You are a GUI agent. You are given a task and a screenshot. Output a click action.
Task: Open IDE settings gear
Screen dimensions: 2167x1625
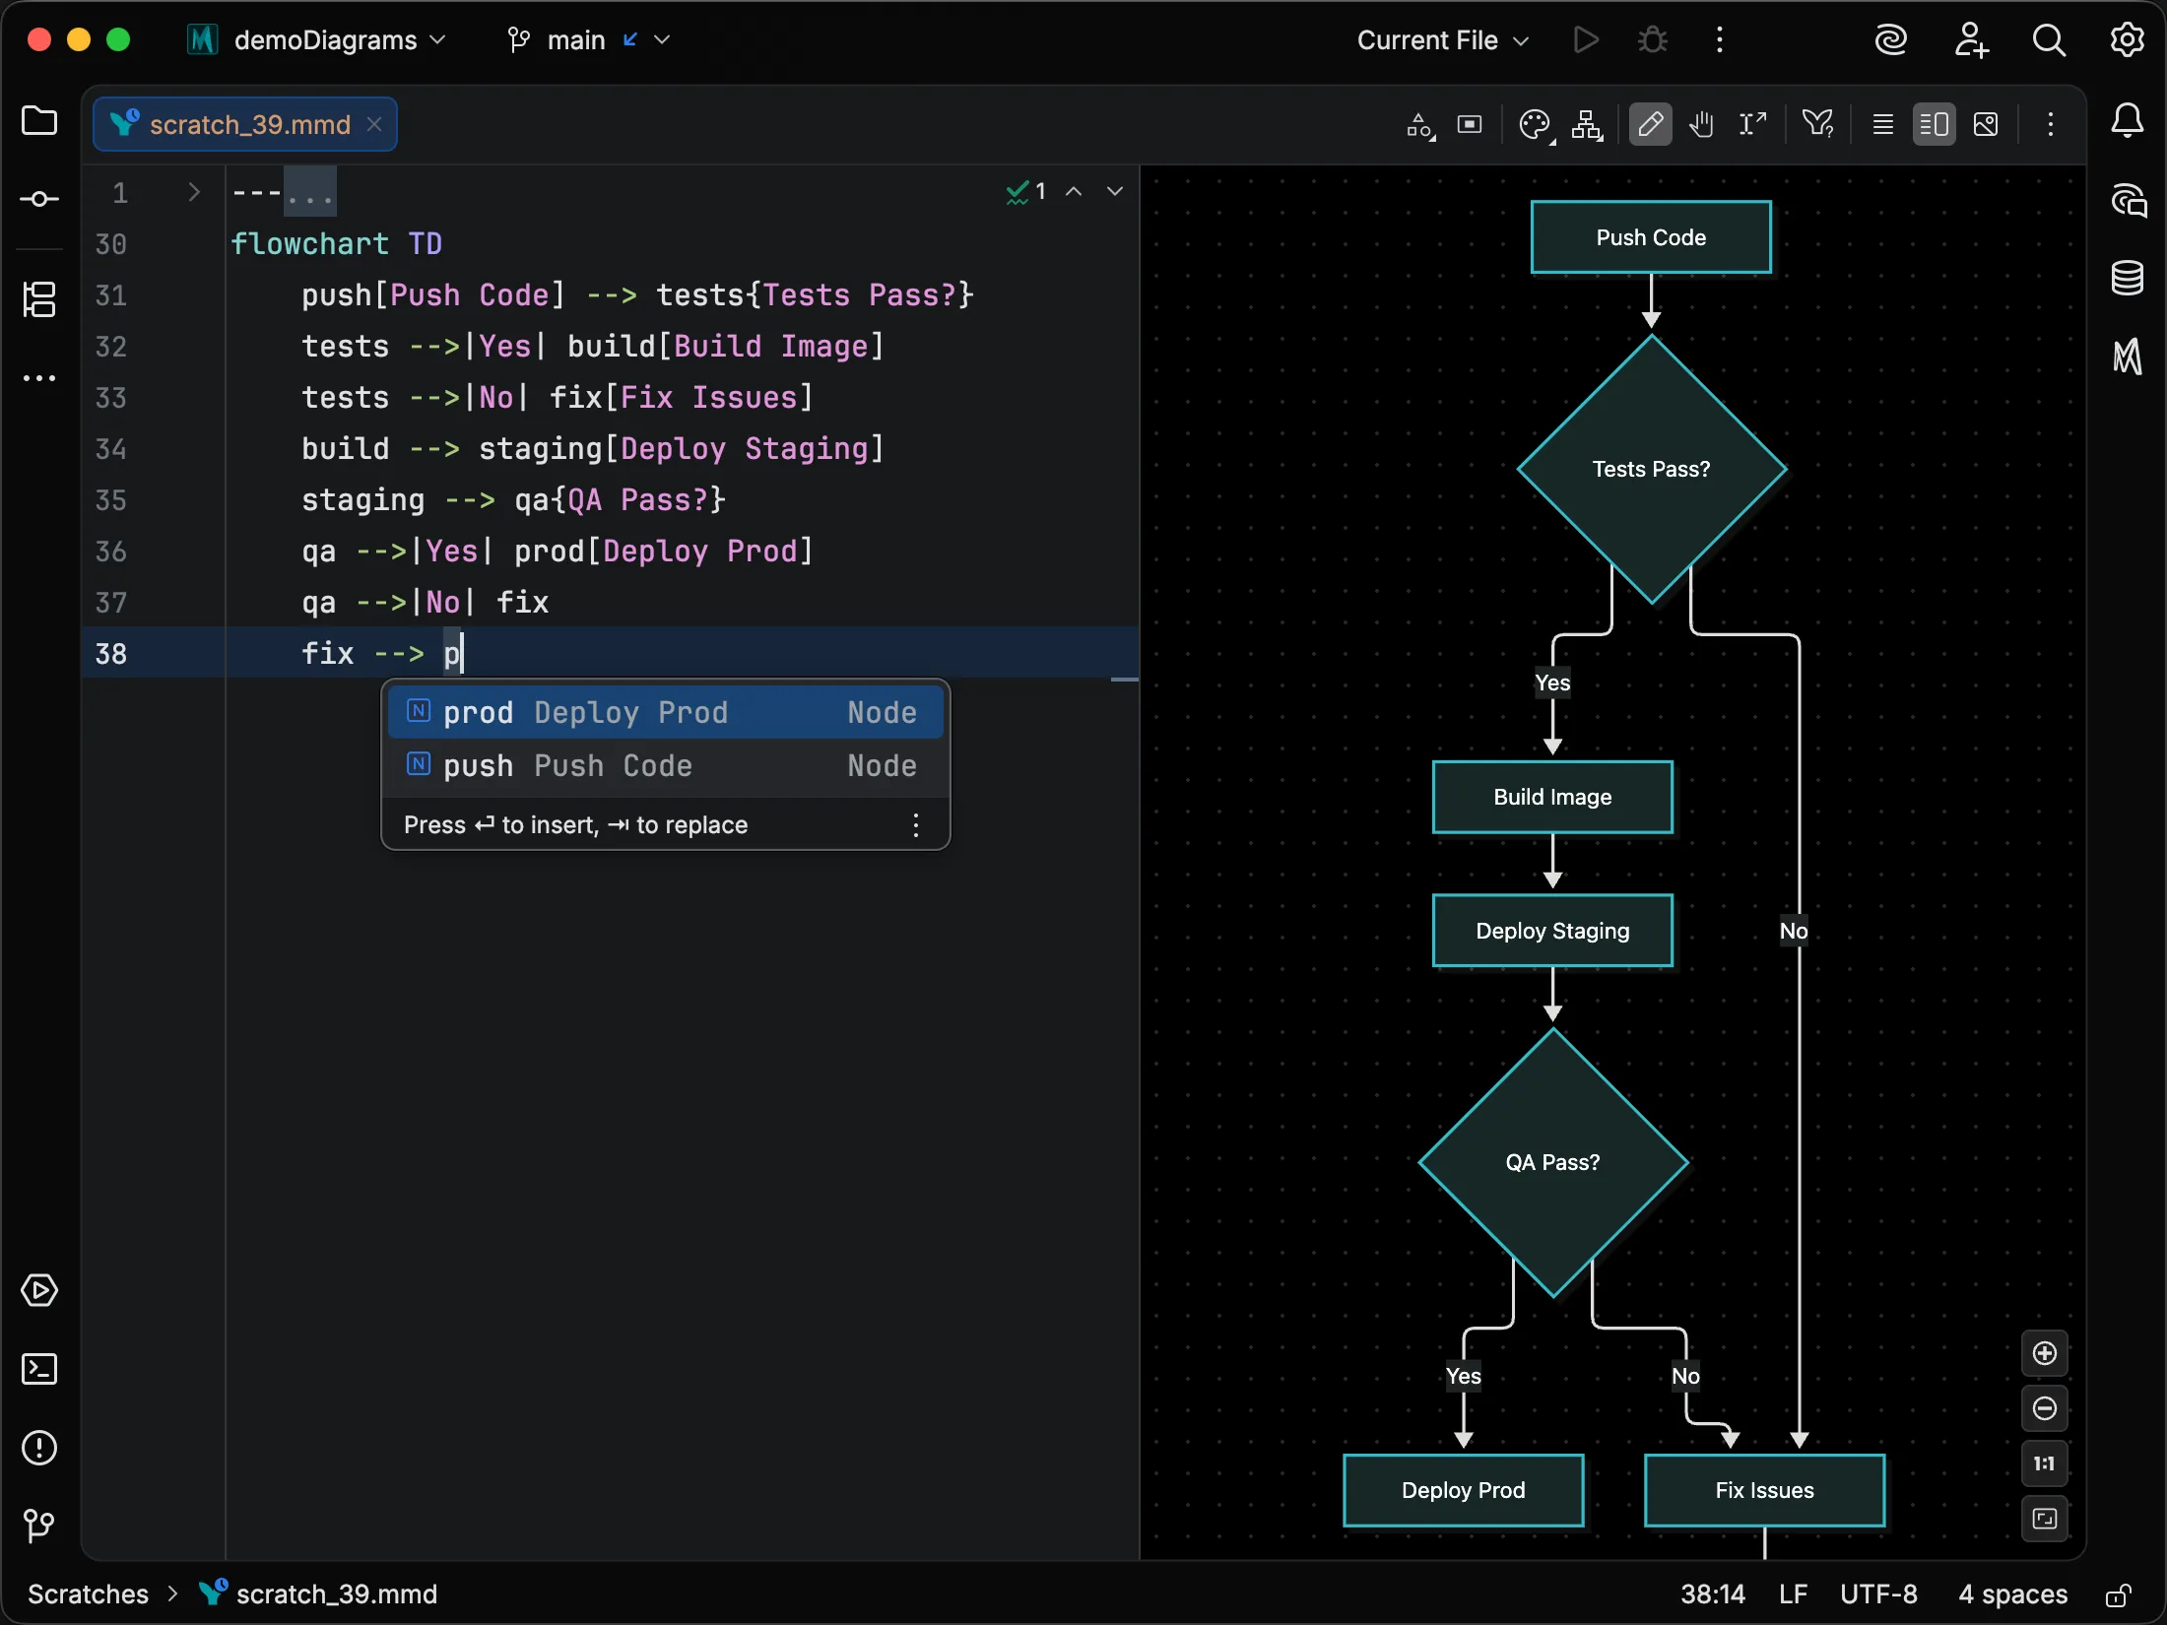[2128, 40]
